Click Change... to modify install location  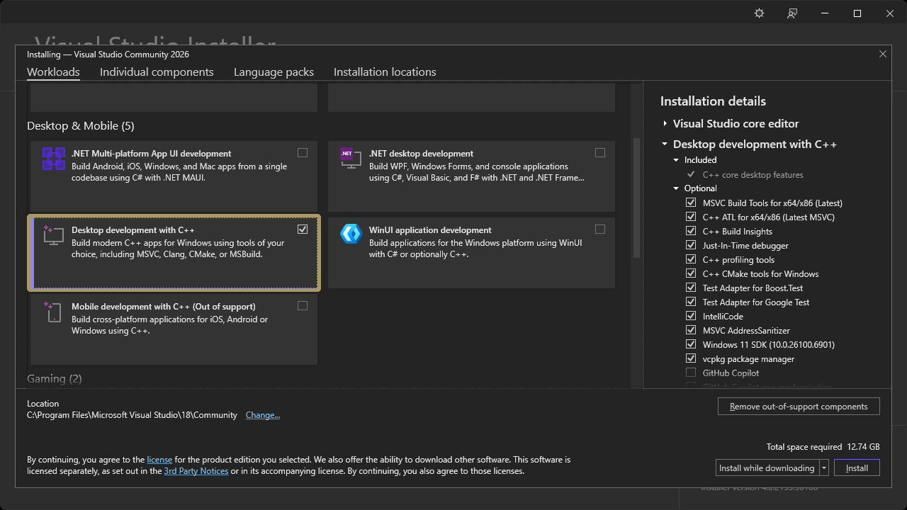coord(263,414)
